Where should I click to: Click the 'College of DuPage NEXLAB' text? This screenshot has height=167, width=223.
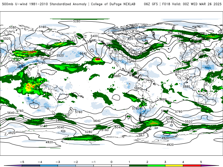point(113,4)
